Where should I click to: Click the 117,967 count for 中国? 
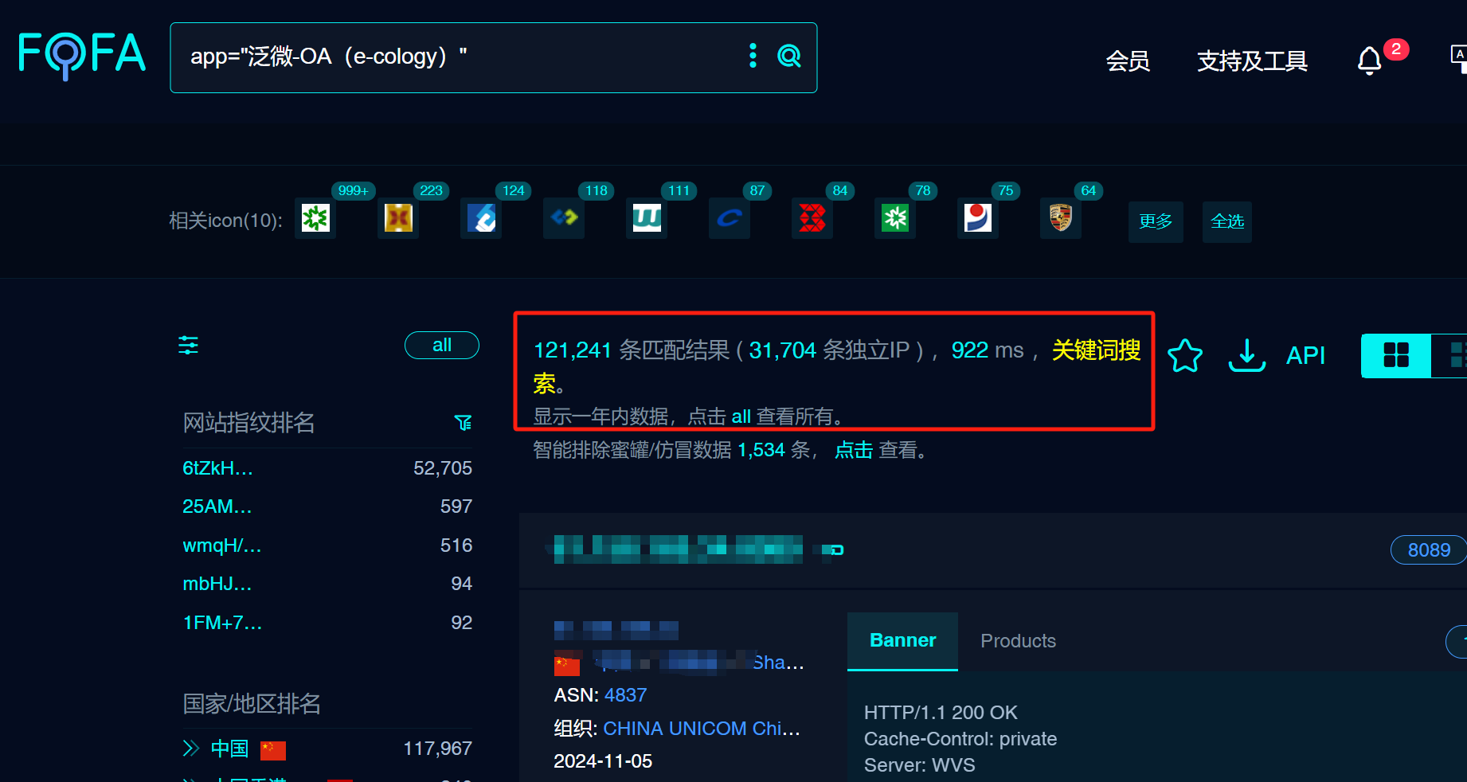(x=438, y=749)
